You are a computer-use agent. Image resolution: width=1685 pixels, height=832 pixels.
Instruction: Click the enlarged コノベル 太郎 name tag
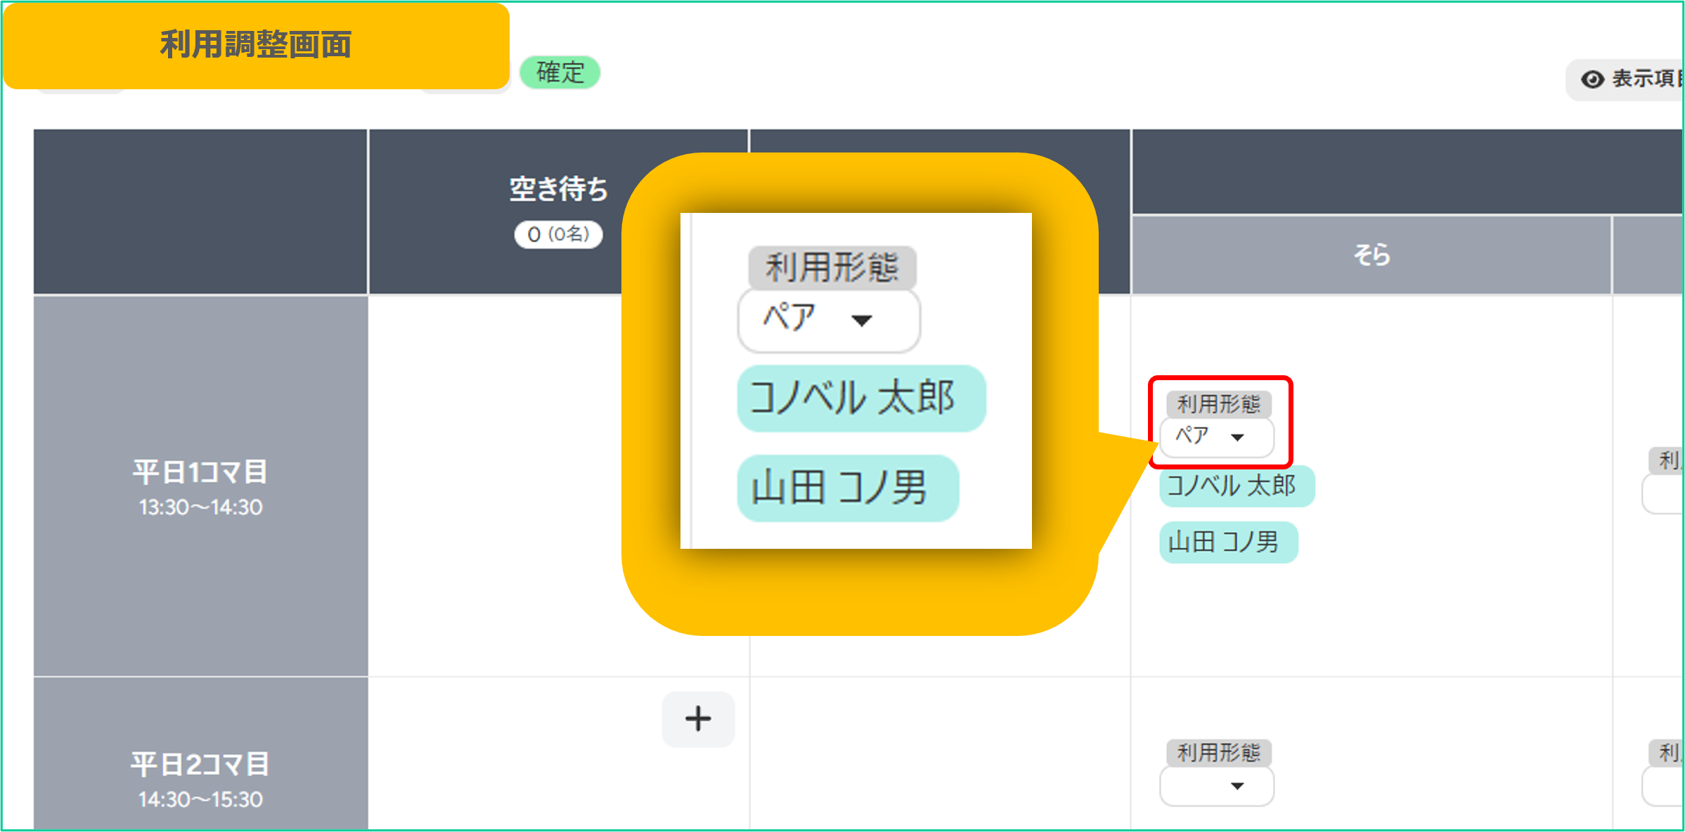860,398
